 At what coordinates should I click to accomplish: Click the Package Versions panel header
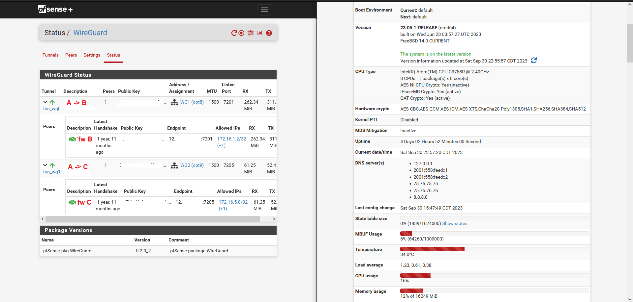click(158, 230)
